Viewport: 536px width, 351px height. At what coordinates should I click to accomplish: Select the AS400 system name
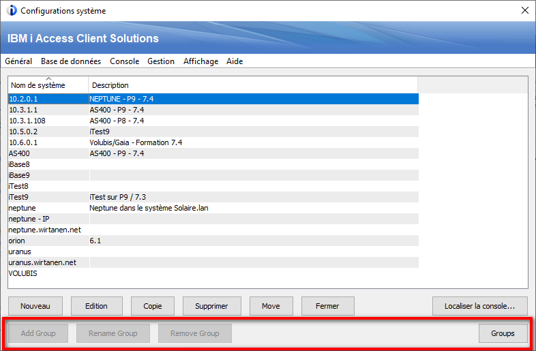pos(19,153)
